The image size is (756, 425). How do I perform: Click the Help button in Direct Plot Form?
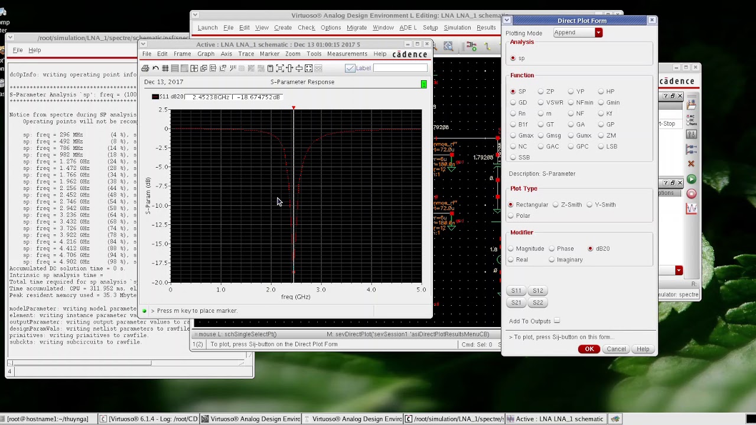click(643, 349)
